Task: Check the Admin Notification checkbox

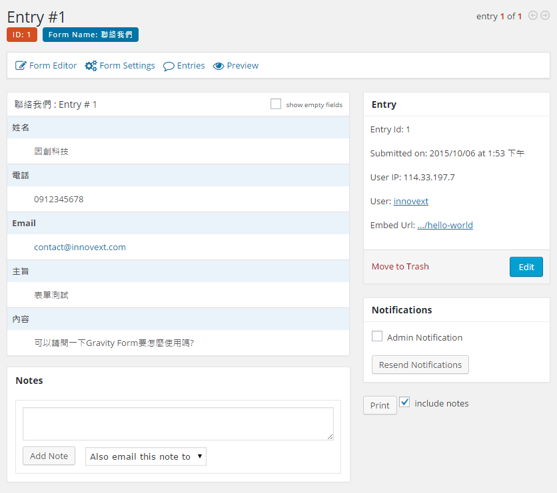Action: pyautogui.click(x=377, y=337)
